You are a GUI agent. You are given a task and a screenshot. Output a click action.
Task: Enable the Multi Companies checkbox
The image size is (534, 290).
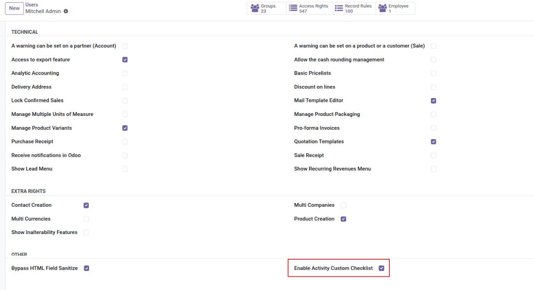pyautogui.click(x=343, y=205)
